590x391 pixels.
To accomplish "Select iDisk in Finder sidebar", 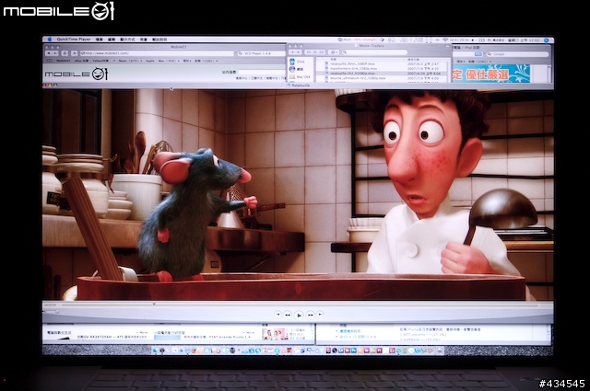I will pyautogui.click(x=297, y=62).
